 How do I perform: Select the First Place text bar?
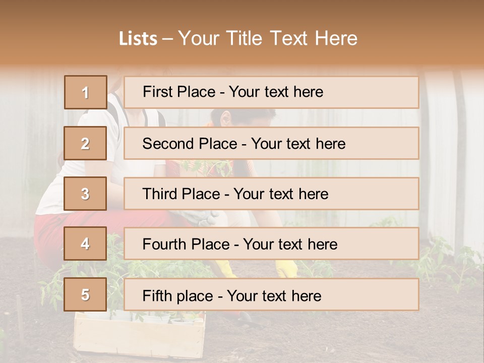271,92
